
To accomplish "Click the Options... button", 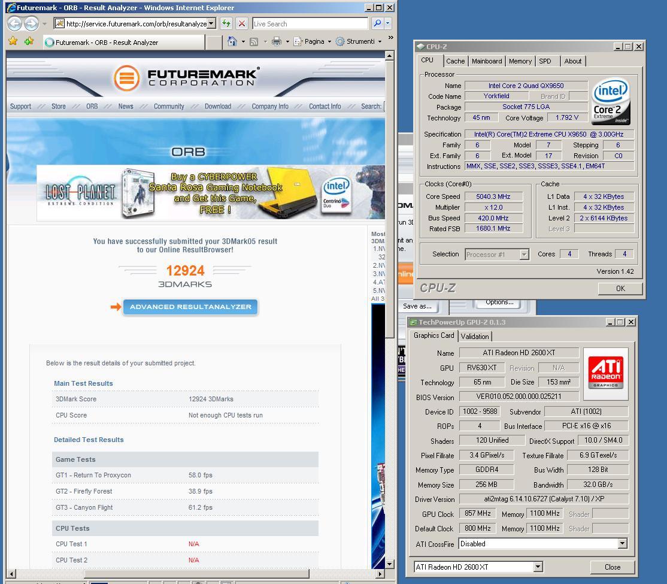I will pyautogui.click(x=499, y=302).
